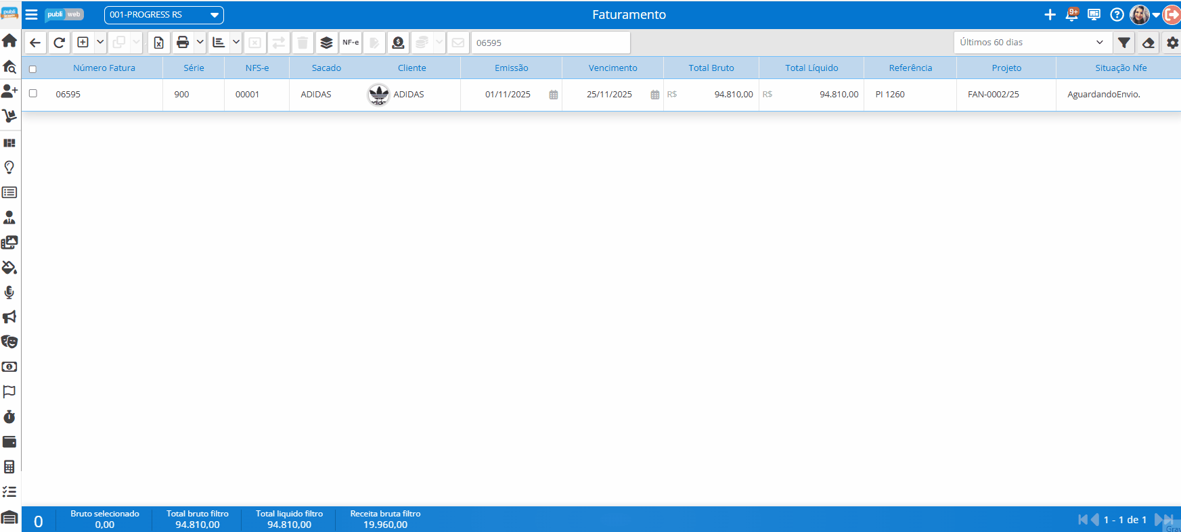Screen dimensions: 1181x532
Task: Toggle the select-all checkbox in the header
Action: click(x=33, y=68)
